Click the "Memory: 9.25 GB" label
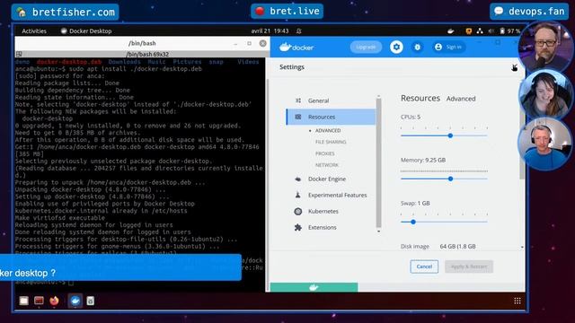 [423, 160]
